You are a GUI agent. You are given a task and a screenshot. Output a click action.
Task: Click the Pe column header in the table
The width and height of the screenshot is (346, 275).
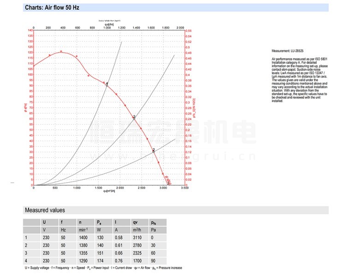click(98, 222)
